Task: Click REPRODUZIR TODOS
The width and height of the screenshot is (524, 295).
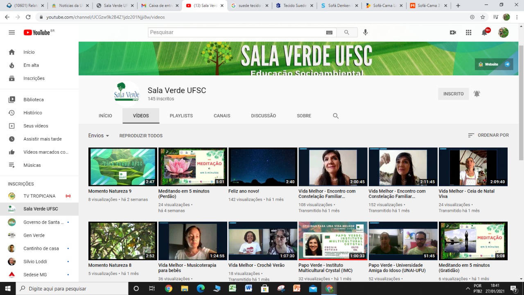Action: [141, 136]
